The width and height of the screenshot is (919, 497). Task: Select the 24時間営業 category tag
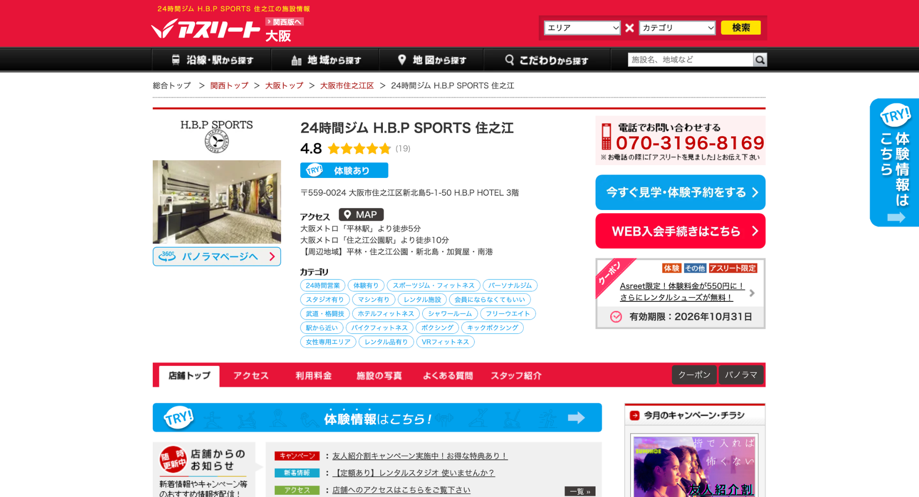tap(323, 286)
